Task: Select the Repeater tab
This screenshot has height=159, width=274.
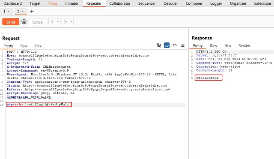Action: 94,3
